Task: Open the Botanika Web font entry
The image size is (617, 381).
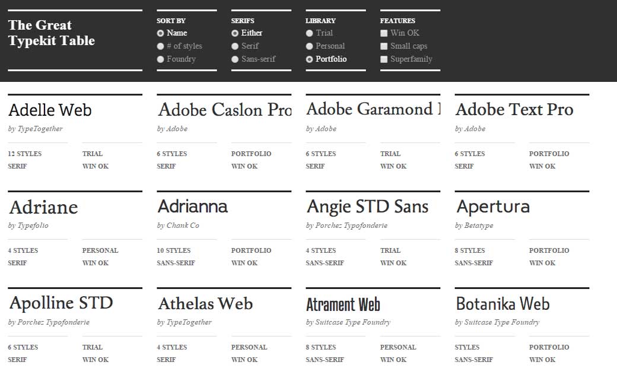Action: (x=503, y=303)
